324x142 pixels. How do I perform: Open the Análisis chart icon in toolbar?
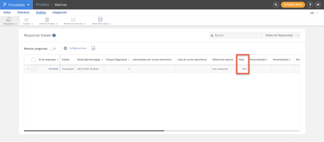click(27, 19)
